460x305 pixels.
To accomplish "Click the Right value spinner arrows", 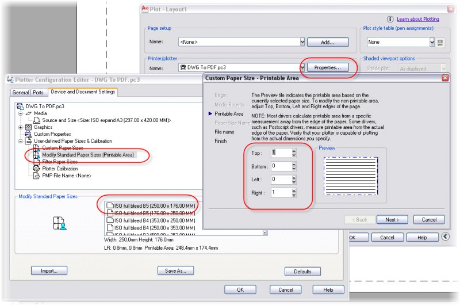I will click(x=294, y=193).
